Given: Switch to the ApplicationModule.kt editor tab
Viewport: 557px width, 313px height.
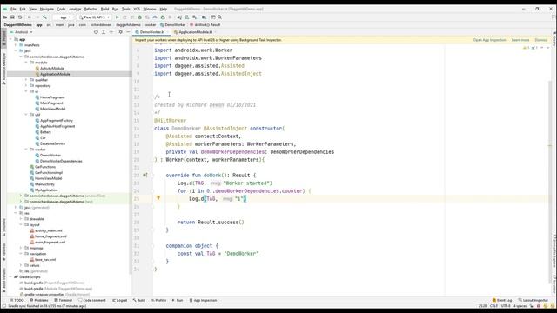Looking at the screenshot, I should (195, 32).
